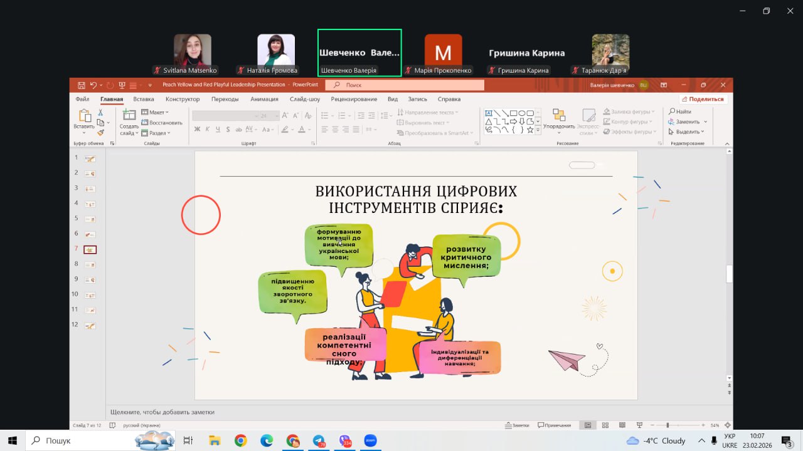Click the Save icon in quick access toolbar
Screen dimensions: 803x451
click(x=81, y=85)
